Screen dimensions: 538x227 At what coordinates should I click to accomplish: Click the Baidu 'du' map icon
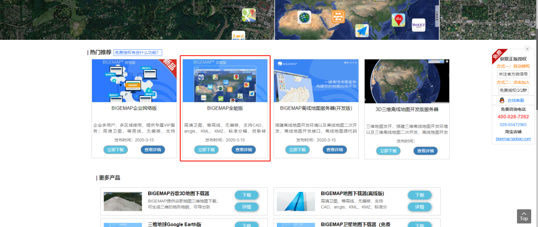click(398, 20)
